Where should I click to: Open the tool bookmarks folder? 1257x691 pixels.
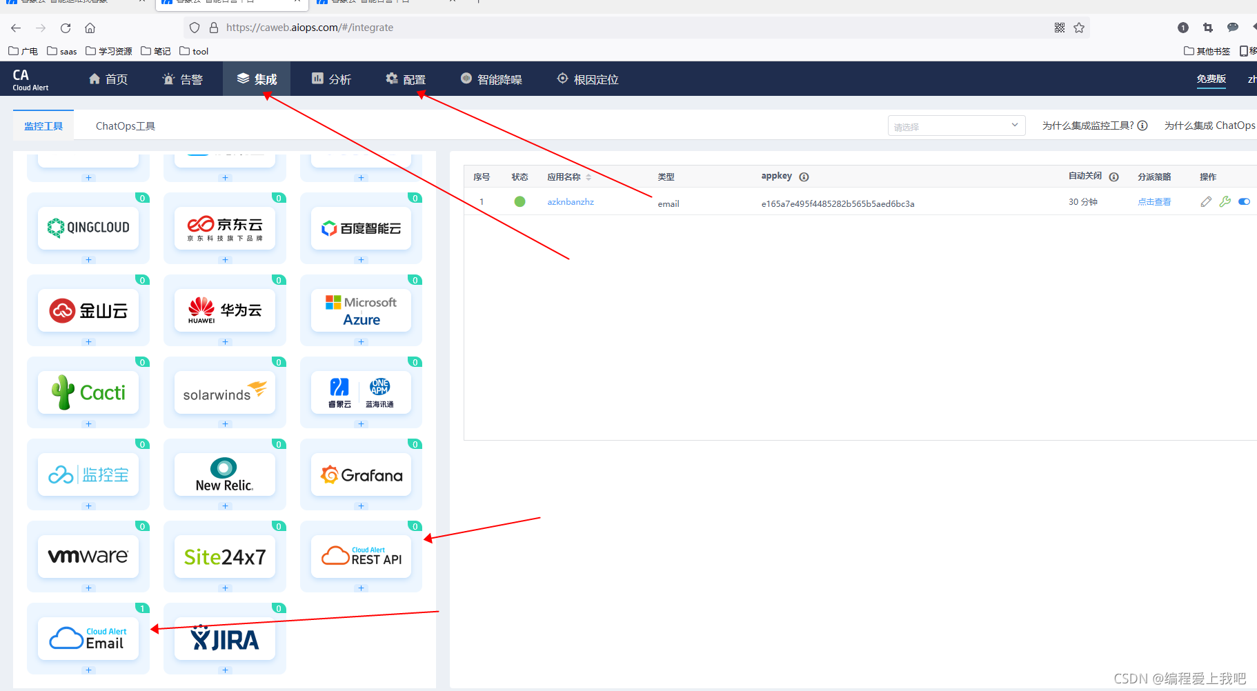(194, 51)
